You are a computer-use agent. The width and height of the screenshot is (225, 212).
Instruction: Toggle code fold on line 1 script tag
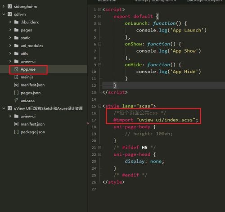tap(99, 9)
